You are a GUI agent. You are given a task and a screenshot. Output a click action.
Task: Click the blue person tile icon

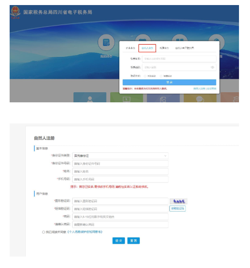point(90,97)
